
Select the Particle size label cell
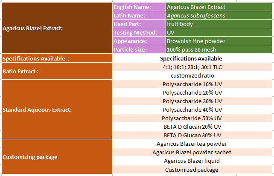[138, 50]
